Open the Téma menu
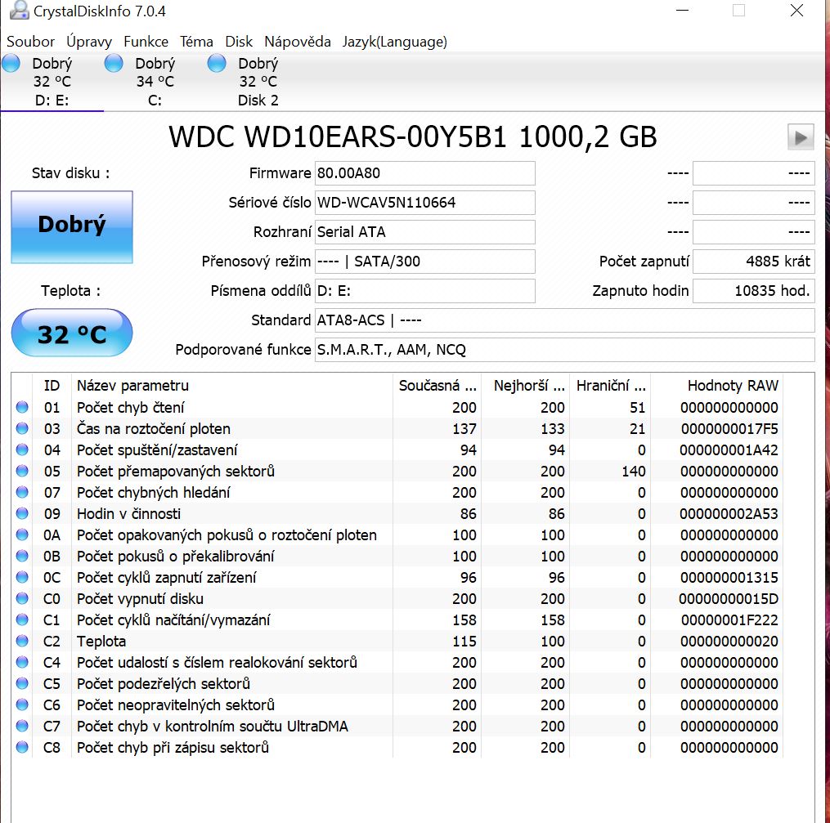Screen dimensions: 830x823 click(x=196, y=42)
